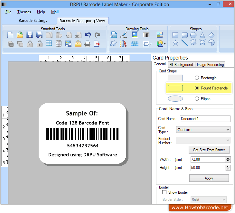Screen dimensions: 235x213
Task: Open the database icon in Standard Tools
Action: coord(59,44)
